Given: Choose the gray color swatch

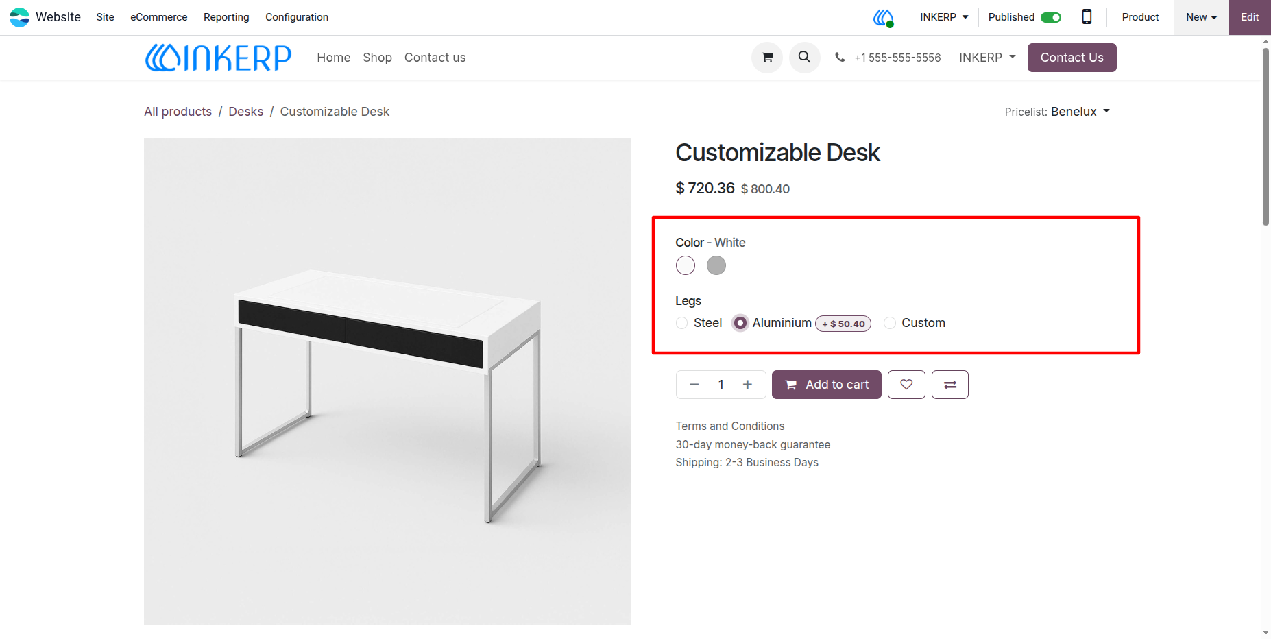Looking at the screenshot, I should coord(716,265).
